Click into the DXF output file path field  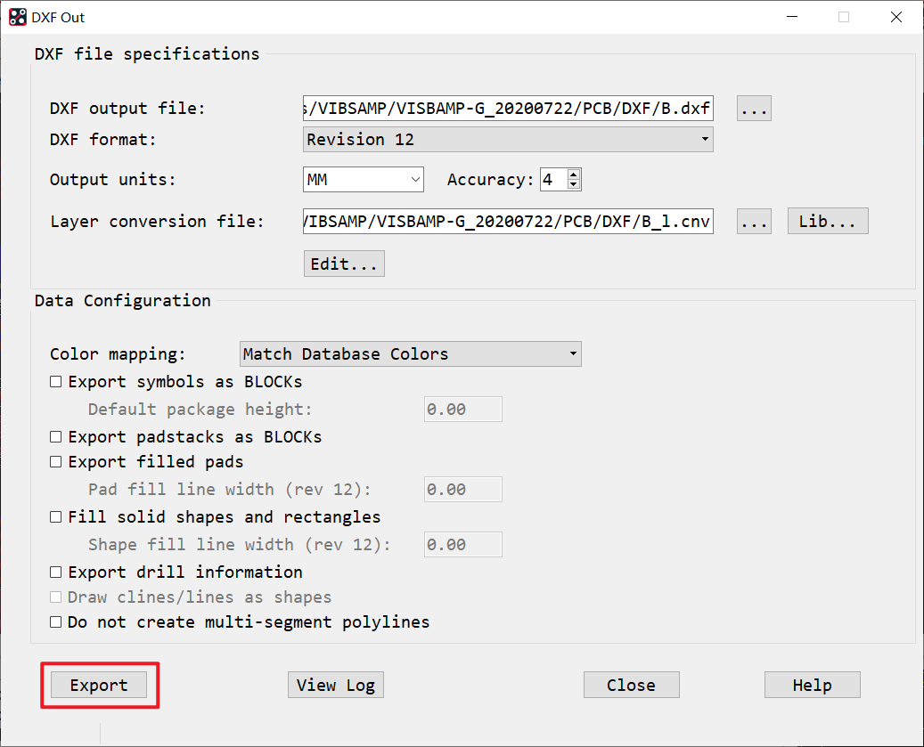click(x=508, y=109)
